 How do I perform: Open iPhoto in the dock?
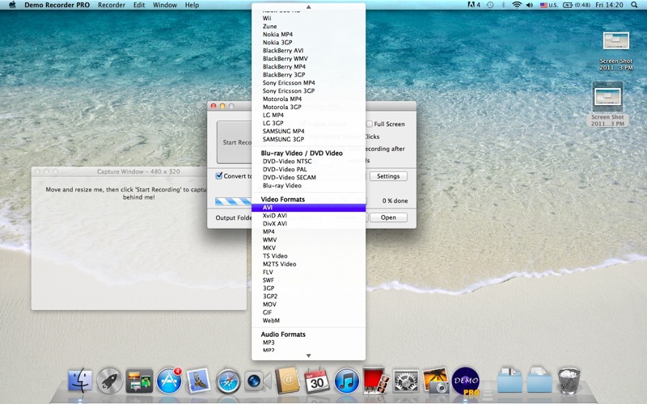(435, 381)
